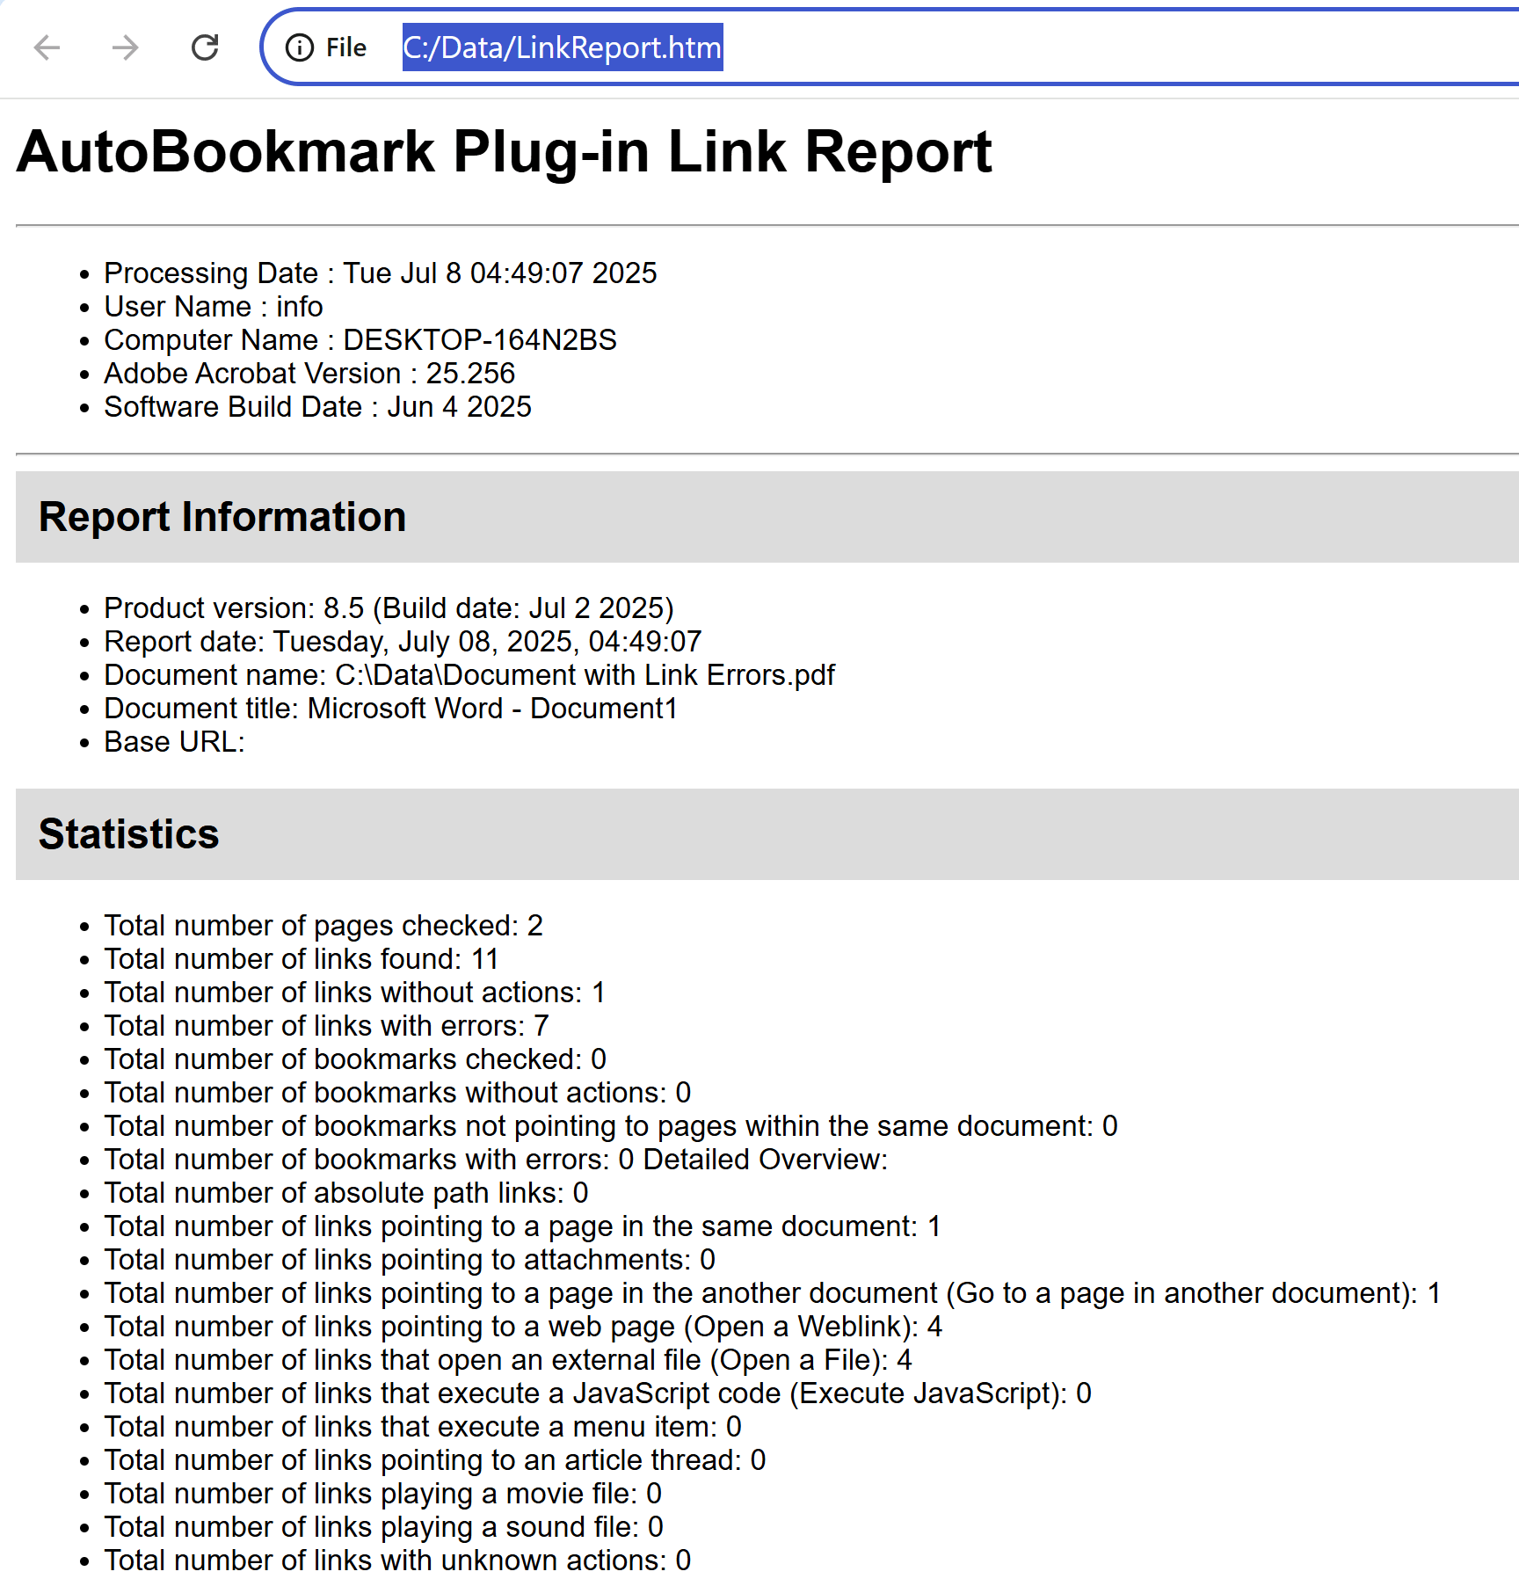Click links playing a sound file line
1519x1586 pixels.
383,1527
